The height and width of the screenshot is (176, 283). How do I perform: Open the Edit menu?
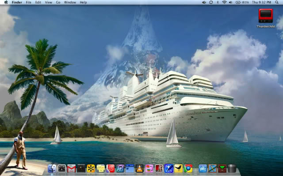coord(38,2)
